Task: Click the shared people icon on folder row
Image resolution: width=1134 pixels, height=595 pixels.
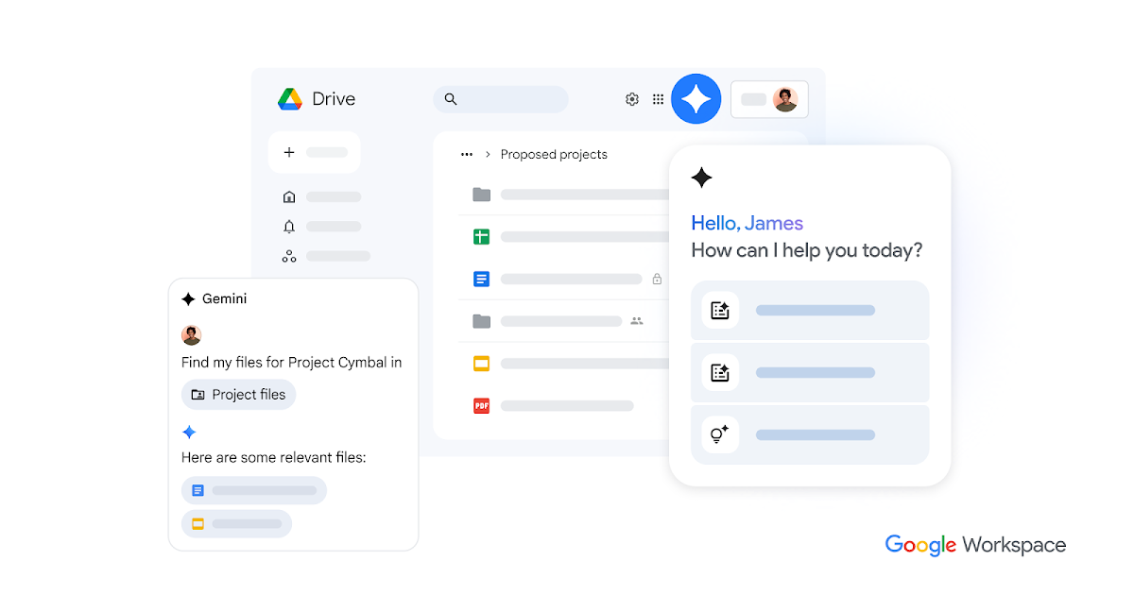Action: [x=637, y=321]
